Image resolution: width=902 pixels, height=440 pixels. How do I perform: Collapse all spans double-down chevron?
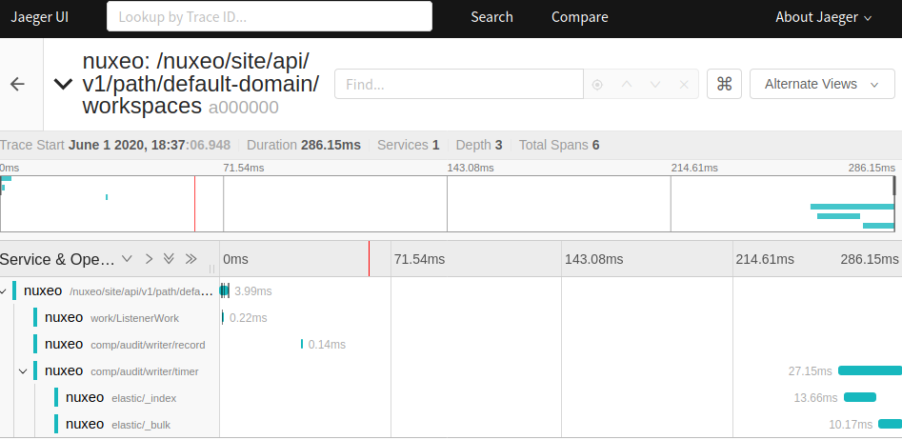point(169,259)
